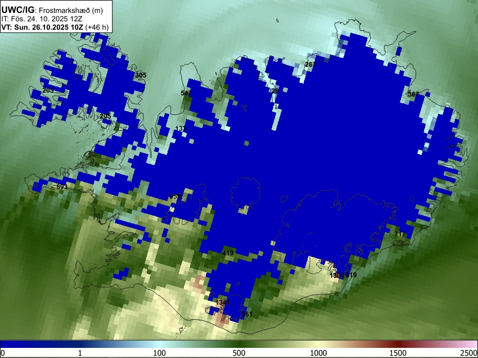Click the color scale label '1500'

coord(398,353)
